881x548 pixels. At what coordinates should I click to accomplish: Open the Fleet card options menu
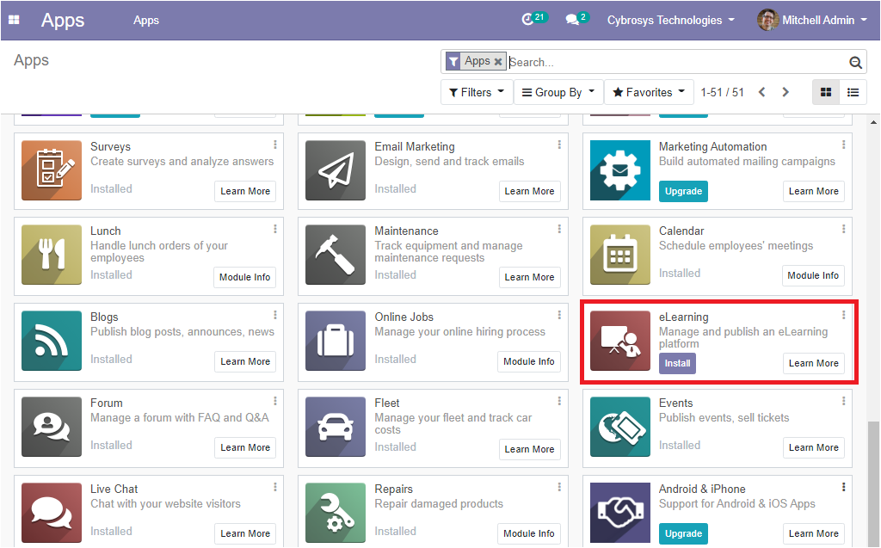[x=559, y=401]
